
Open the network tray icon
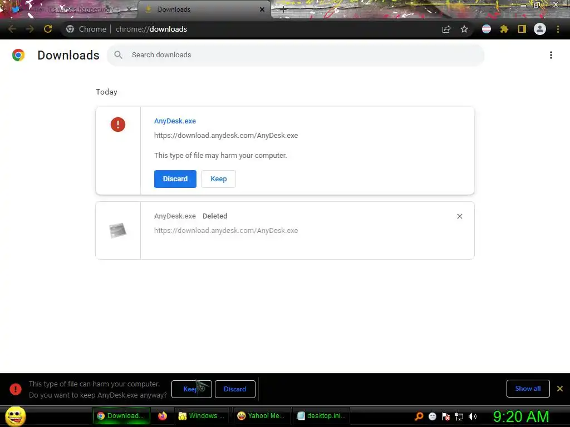459,416
